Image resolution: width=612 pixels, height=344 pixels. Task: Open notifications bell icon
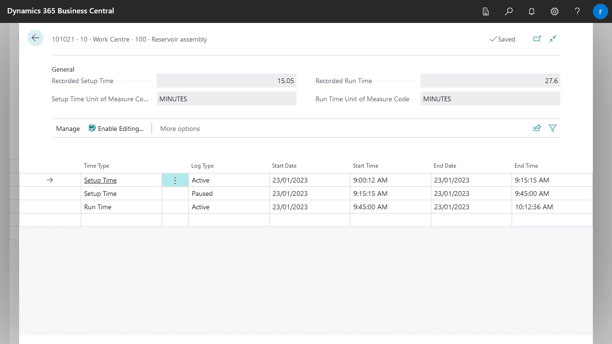pyautogui.click(x=532, y=11)
